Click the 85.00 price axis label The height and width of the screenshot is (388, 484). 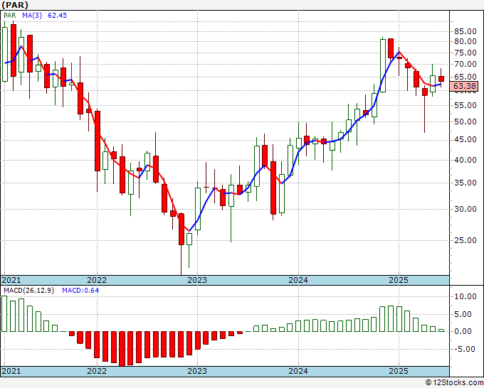point(465,31)
